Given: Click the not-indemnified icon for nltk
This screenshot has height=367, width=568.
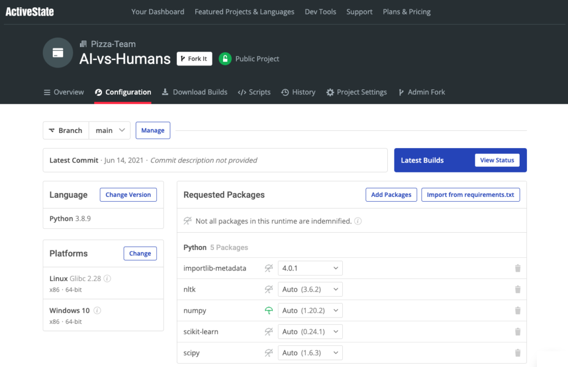Looking at the screenshot, I should tap(268, 289).
